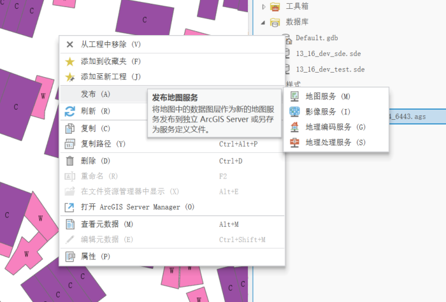Click the copy path icon beside 复制路径
The image size is (446, 302).
point(69,144)
